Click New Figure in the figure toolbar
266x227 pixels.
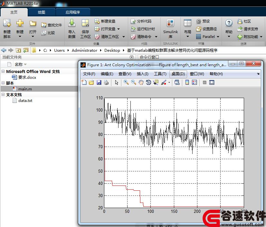click(x=84, y=83)
